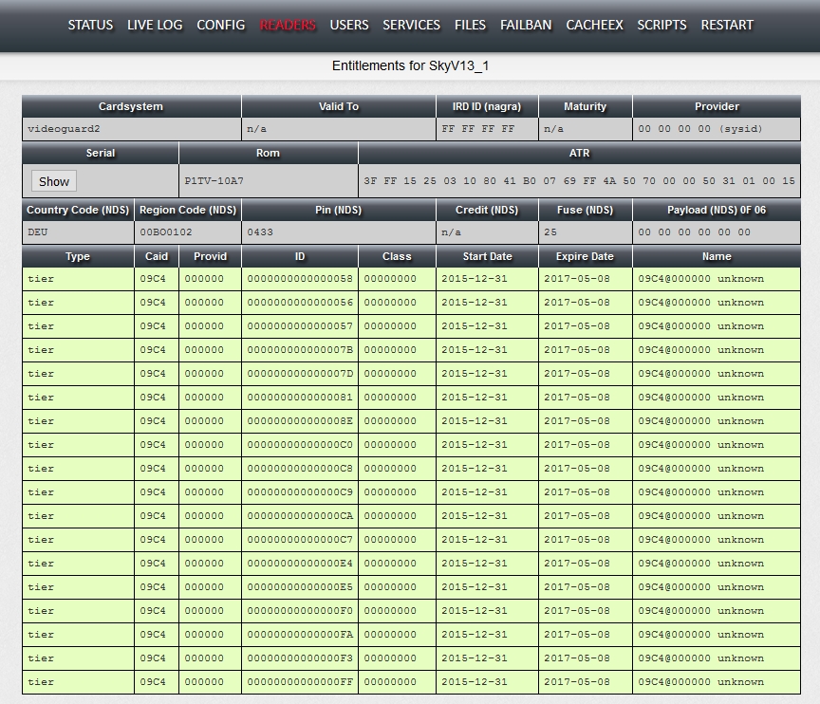Navigate to the USERS page
Image resolution: width=820 pixels, height=704 pixels.
pyautogui.click(x=349, y=25)
